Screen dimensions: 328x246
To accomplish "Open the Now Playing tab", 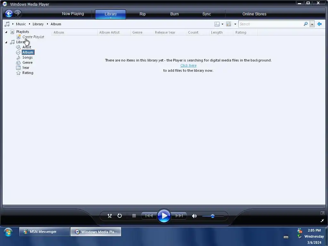I will click(x=73, y=14).
